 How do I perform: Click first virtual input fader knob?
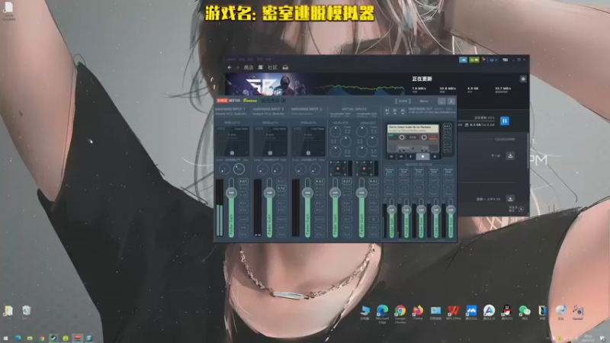pos(335,193)
